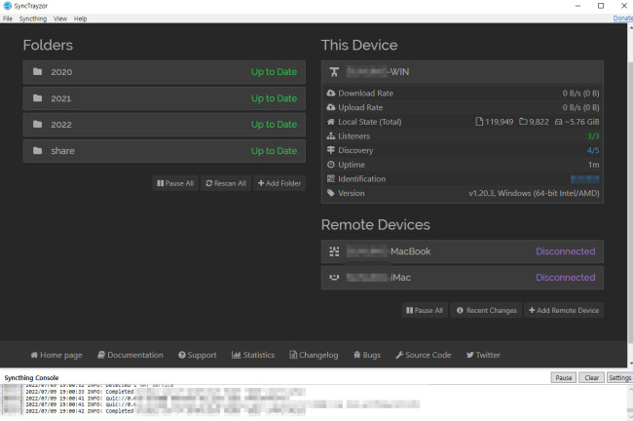Click the folder icon beside share
The height and width of the screenshot is (421, 633).
click(38, 151)
